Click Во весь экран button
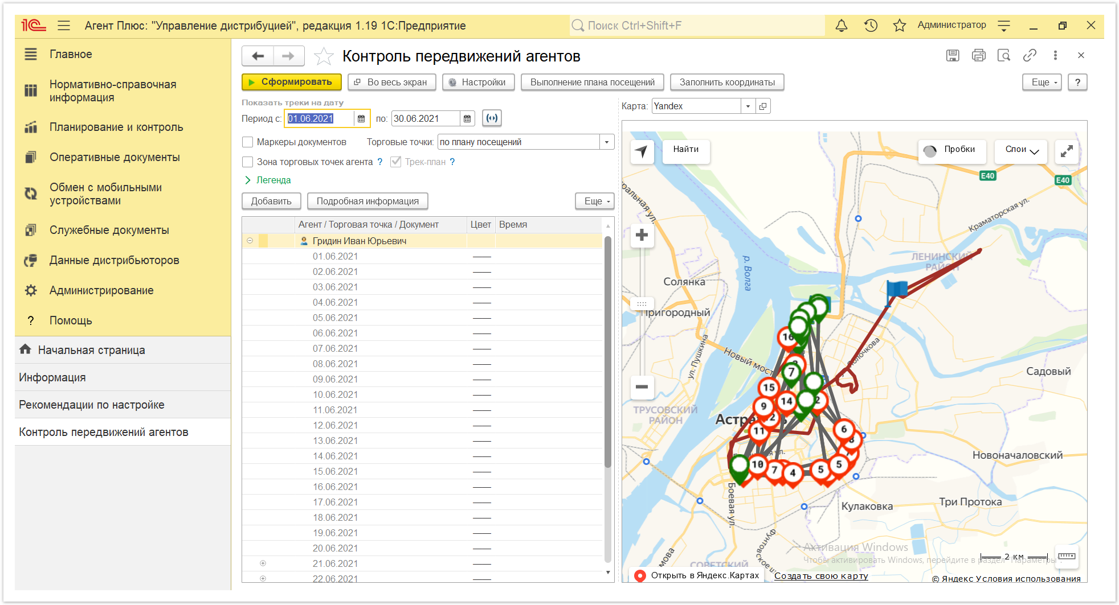The image size is (1119, 605). pyautogui.click(x=391, y=82)
